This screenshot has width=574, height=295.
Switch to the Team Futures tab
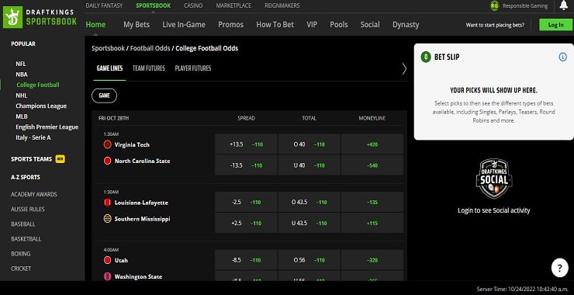pos(149,68)
